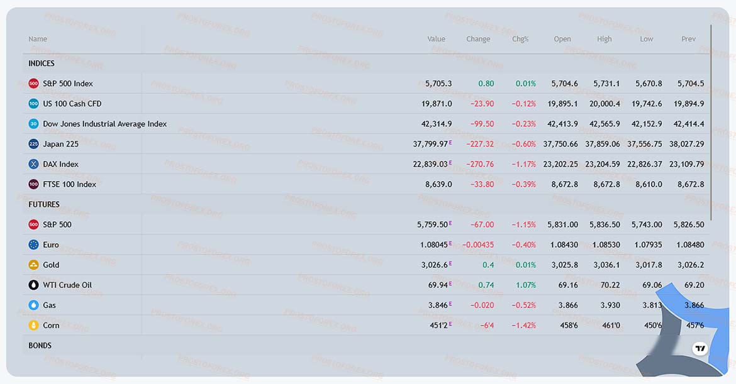Viewport: 736px width, 384px height.
Task: Open the DAX Index link
Action: point(60,164)
